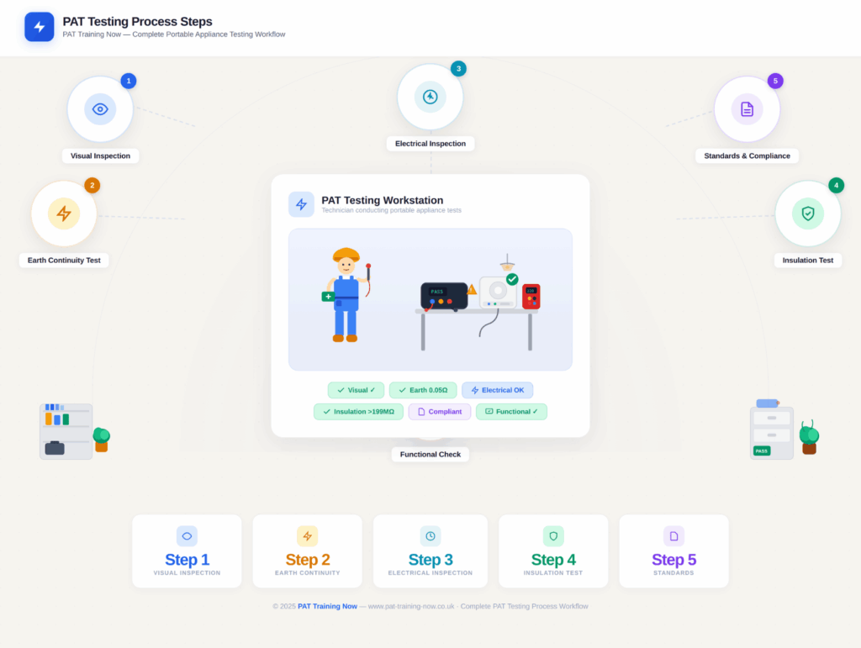Select the Visual Inspection eye icon

coord(100,109)
